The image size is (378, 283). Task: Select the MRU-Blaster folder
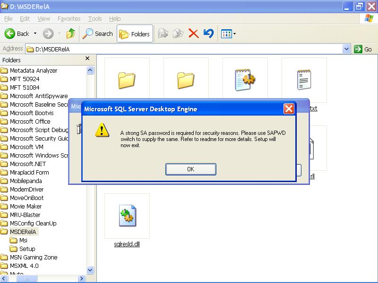(x=25, y=215)
